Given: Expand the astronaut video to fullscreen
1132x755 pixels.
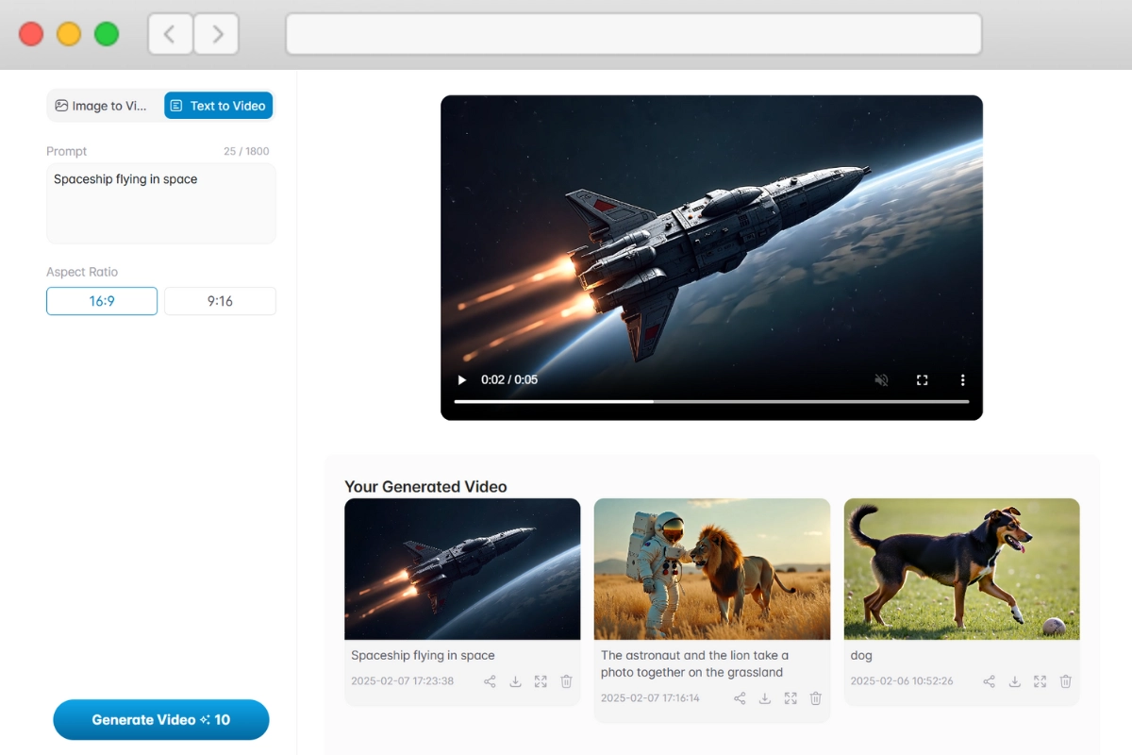Looking at the screenshot, I should tap(790, 698).
